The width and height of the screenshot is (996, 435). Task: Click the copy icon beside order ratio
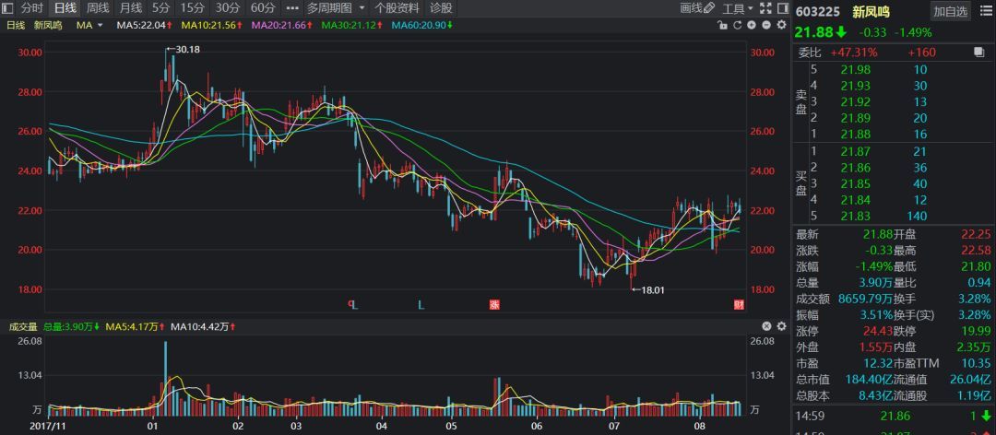coord(978,53)
